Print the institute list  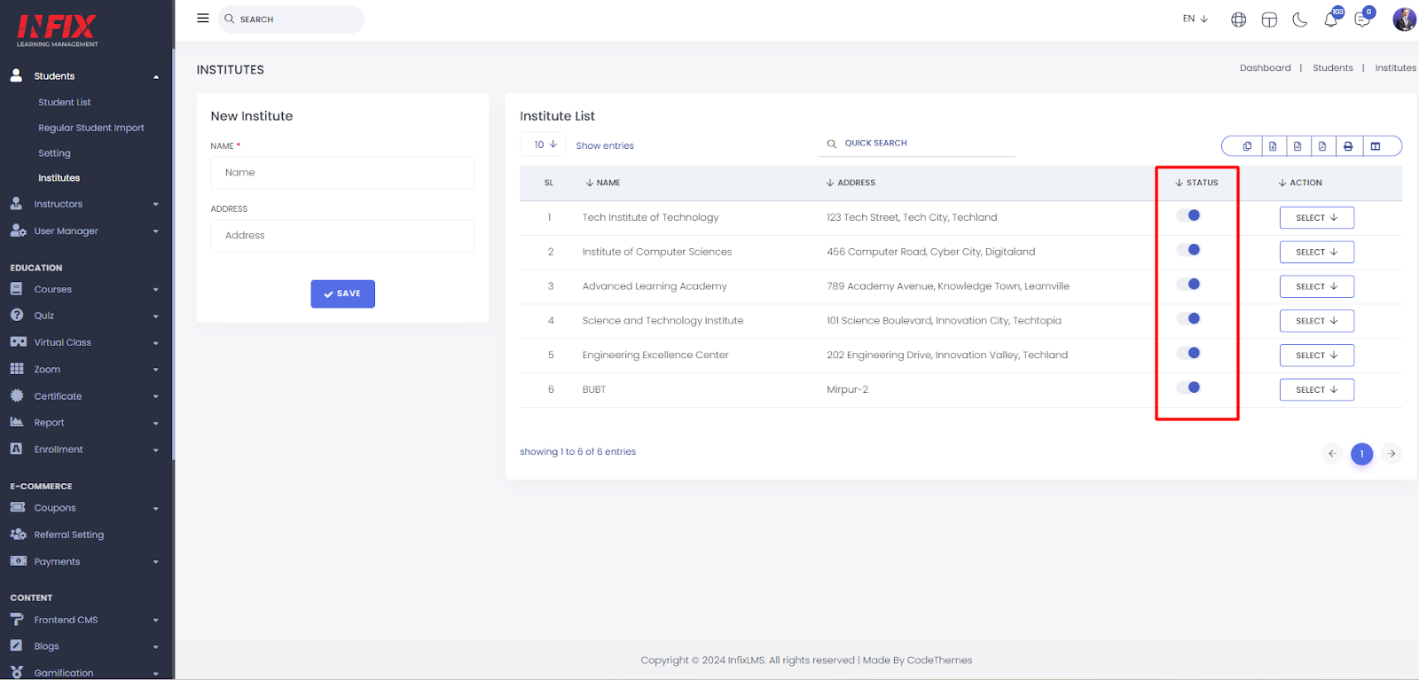(x=1348, y=146)
